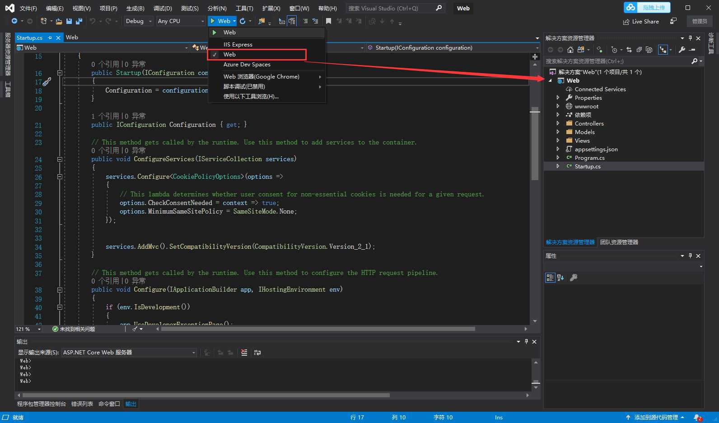The image size is (719, 423).
Task: Click the Open File folder icon
Action: pyautogui.click(x=59, y=21)
